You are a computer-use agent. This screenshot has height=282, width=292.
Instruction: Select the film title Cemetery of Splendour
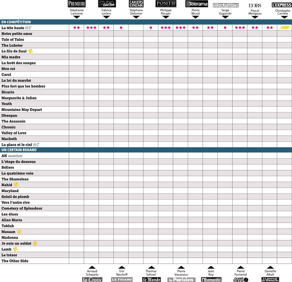pyautogui.click(x=22, y=208)
